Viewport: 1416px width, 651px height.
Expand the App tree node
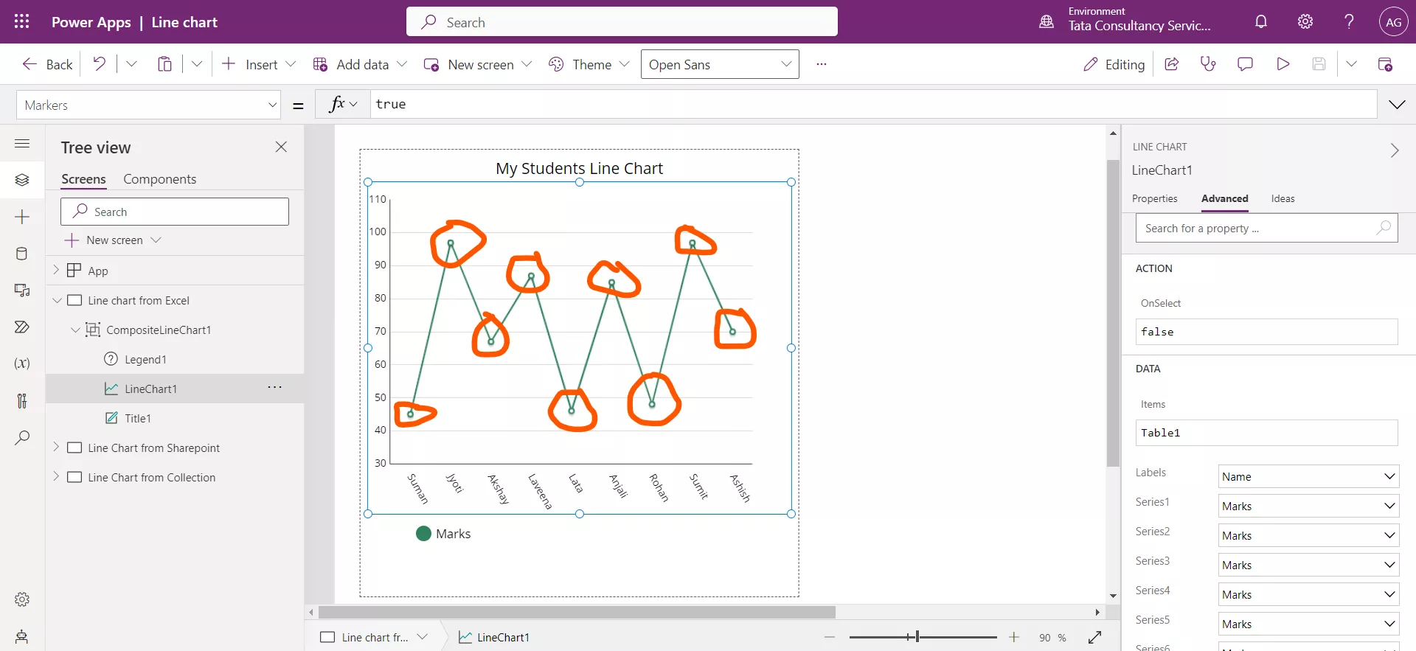click(x=56, y=270)
